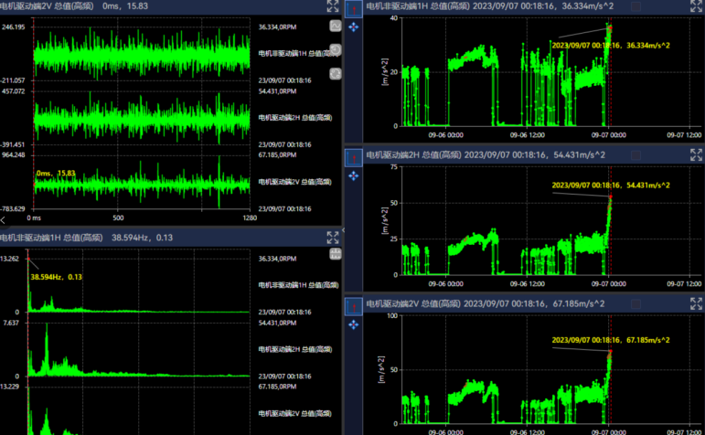This screenshot has height=435, width=705.
Task: Toggle the checkbox in 电机驱动端2H trend header
Action: click(x=636, y=156)
